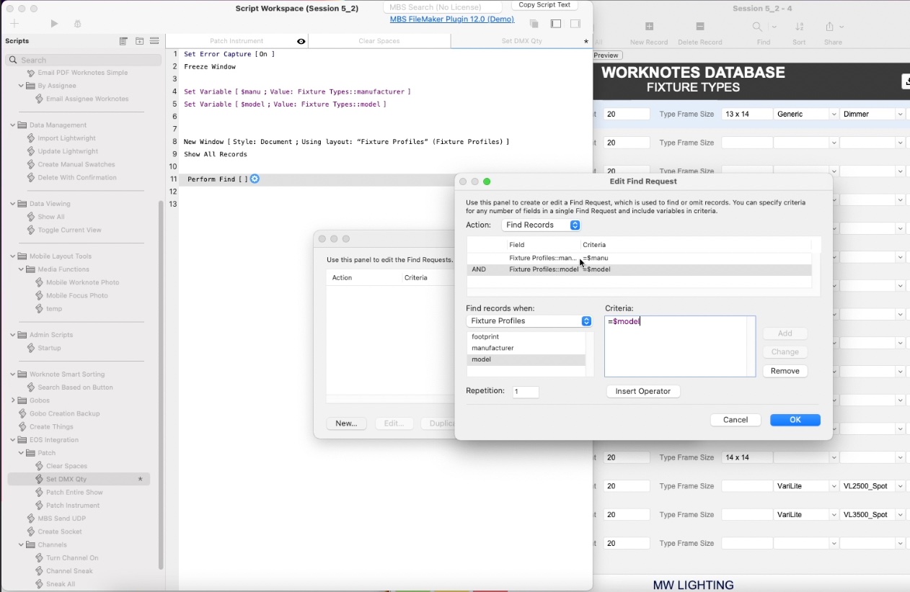
Task: Click the Criteria text box with =$model
Action: (x=680, y=346)
